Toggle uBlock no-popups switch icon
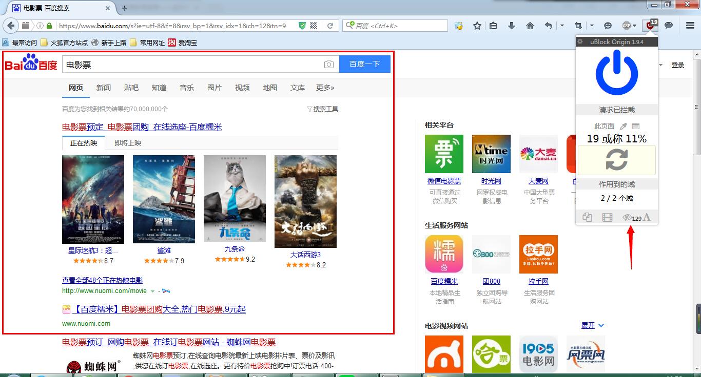 (588, 218)
